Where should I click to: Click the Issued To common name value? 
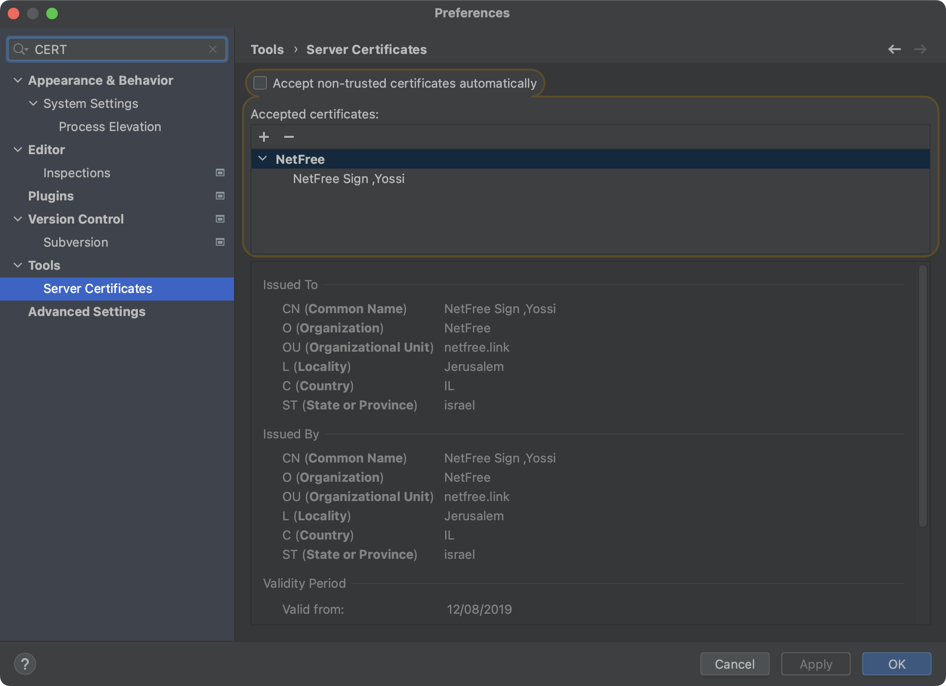pyautogui.click(x=500, y=308)
